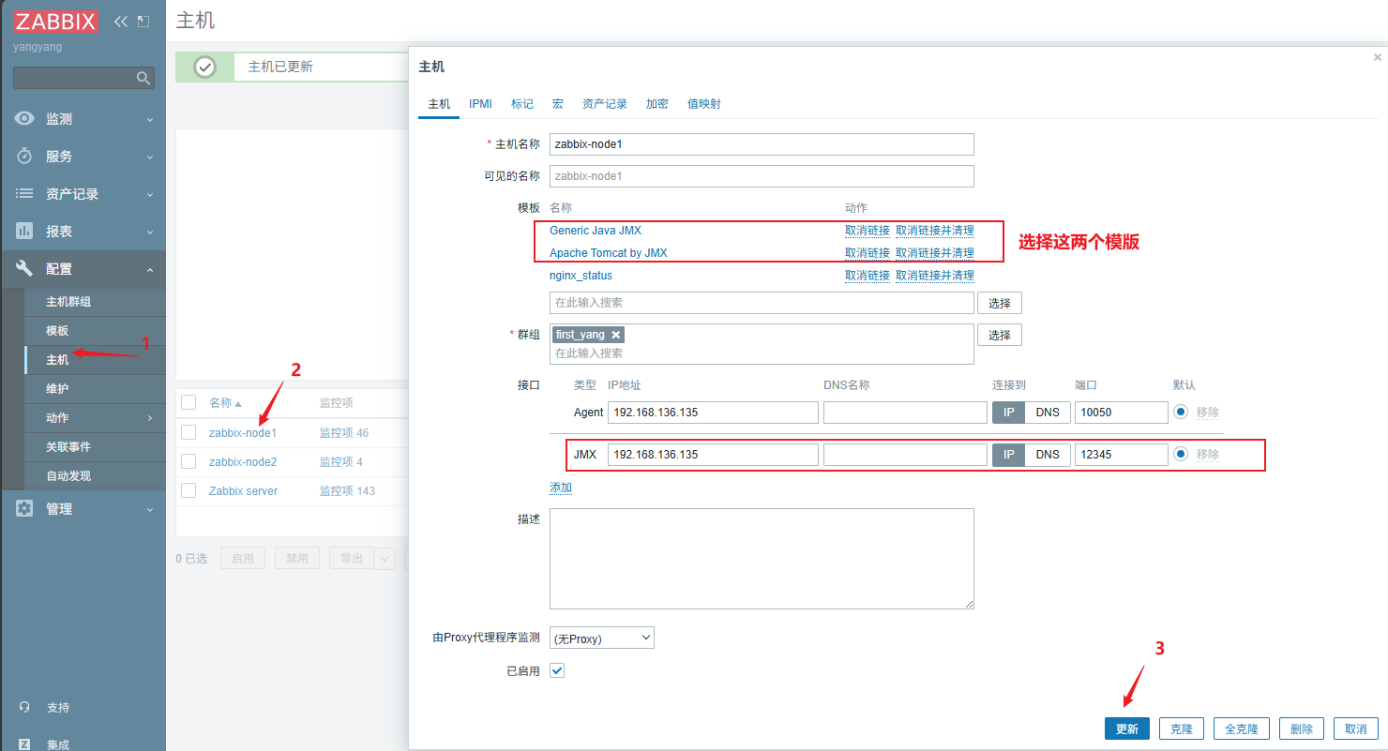1388x751 pixels.
Task: Switch to the IPMI tab
Action: pos(480,104)
